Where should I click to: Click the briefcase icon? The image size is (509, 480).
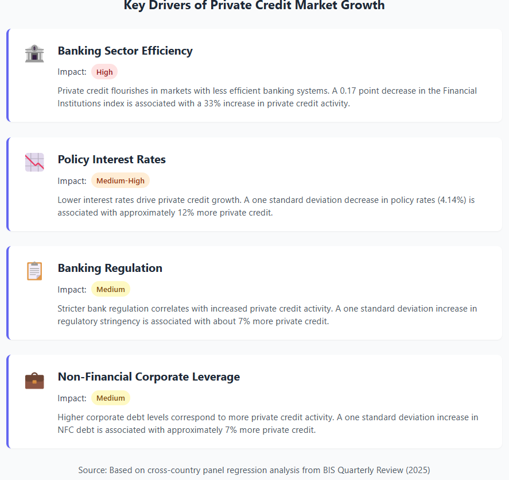click(34, 380)
